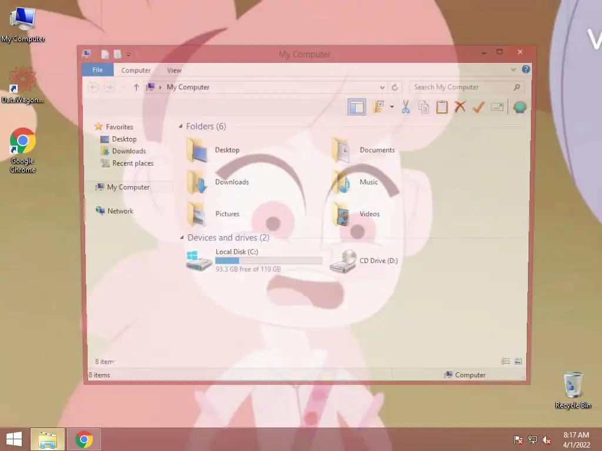602x451 pixels.
Task: Click the Forward navigation arrow
Action: pos(109,87)
